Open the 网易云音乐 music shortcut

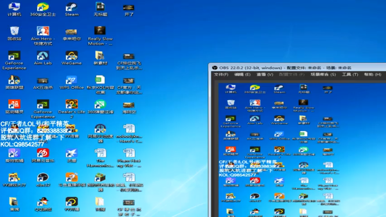[43, 155]
